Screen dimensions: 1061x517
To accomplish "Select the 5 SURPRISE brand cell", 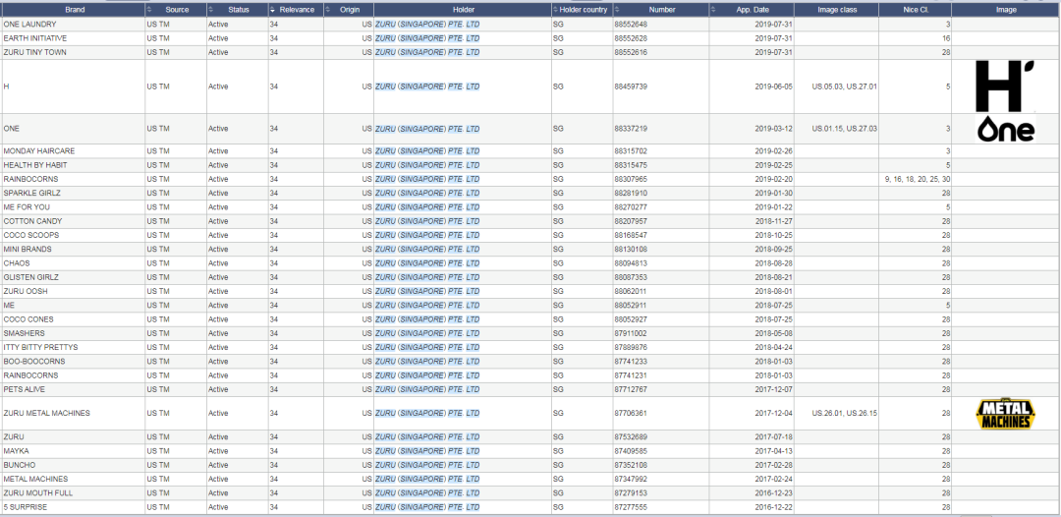I will (73, 507).
